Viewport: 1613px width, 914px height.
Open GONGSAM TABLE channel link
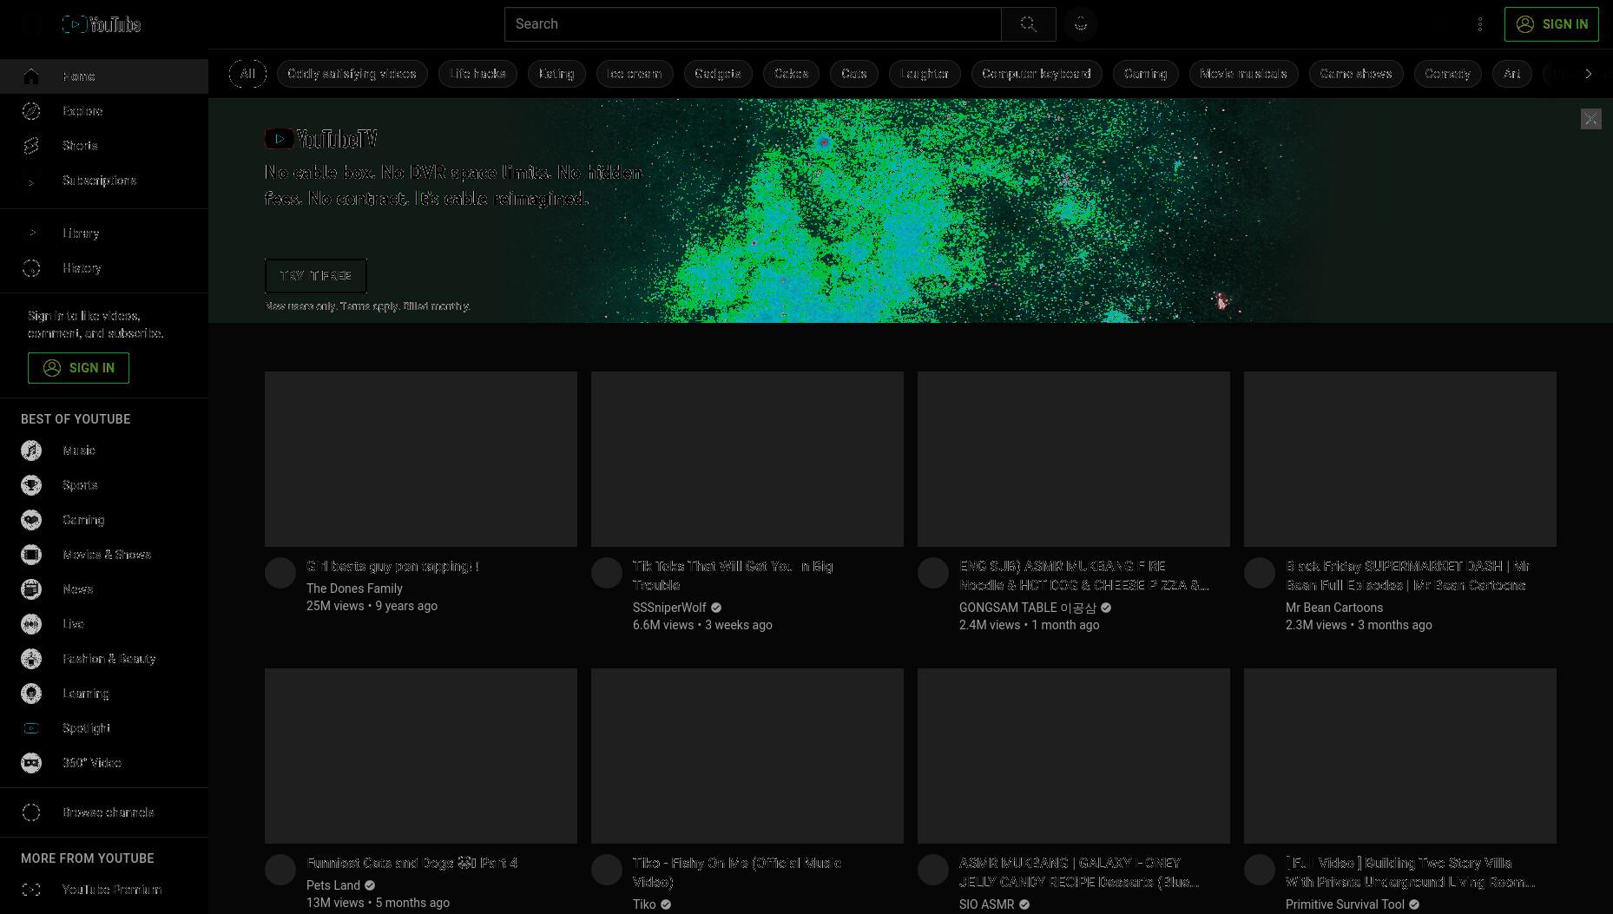coord(1028,608)
